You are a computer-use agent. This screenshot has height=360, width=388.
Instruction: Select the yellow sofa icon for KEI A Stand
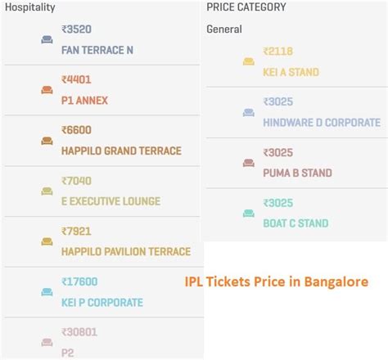(x=249, y=61)
